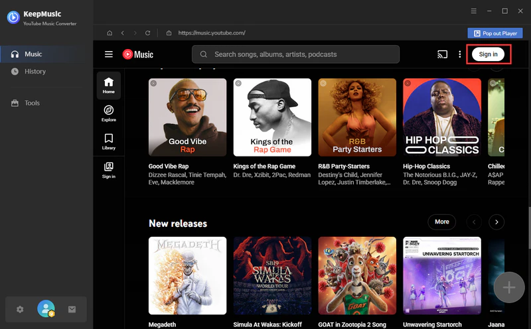Click the GOAT in Zootopia 2 Song title
531x329 pixels.
(x=352, y=324)
